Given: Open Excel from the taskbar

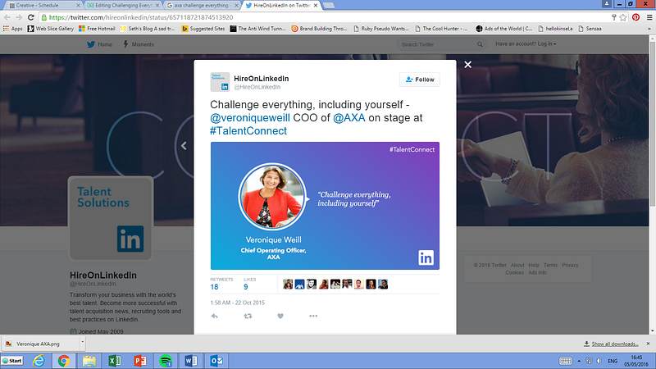Looking at the screenshot, I should 115,361.
